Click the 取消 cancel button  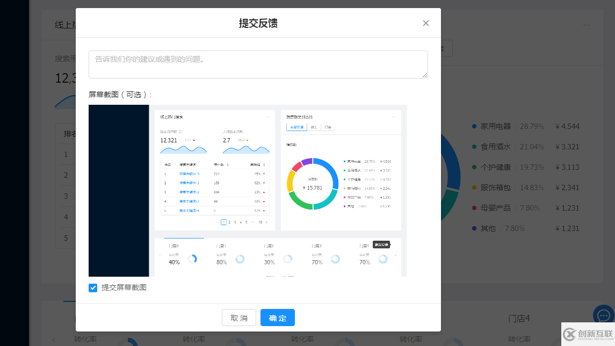click(238, 317)
